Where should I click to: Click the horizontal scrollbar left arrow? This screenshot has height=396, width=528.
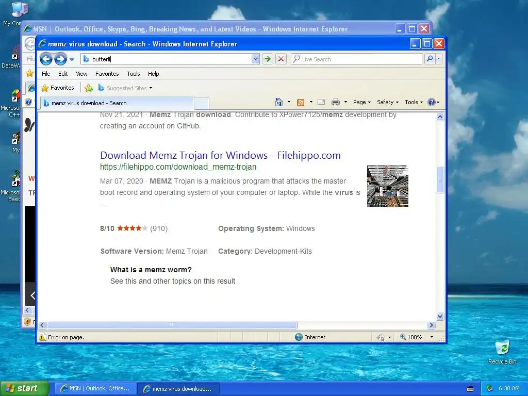[42, 325]
